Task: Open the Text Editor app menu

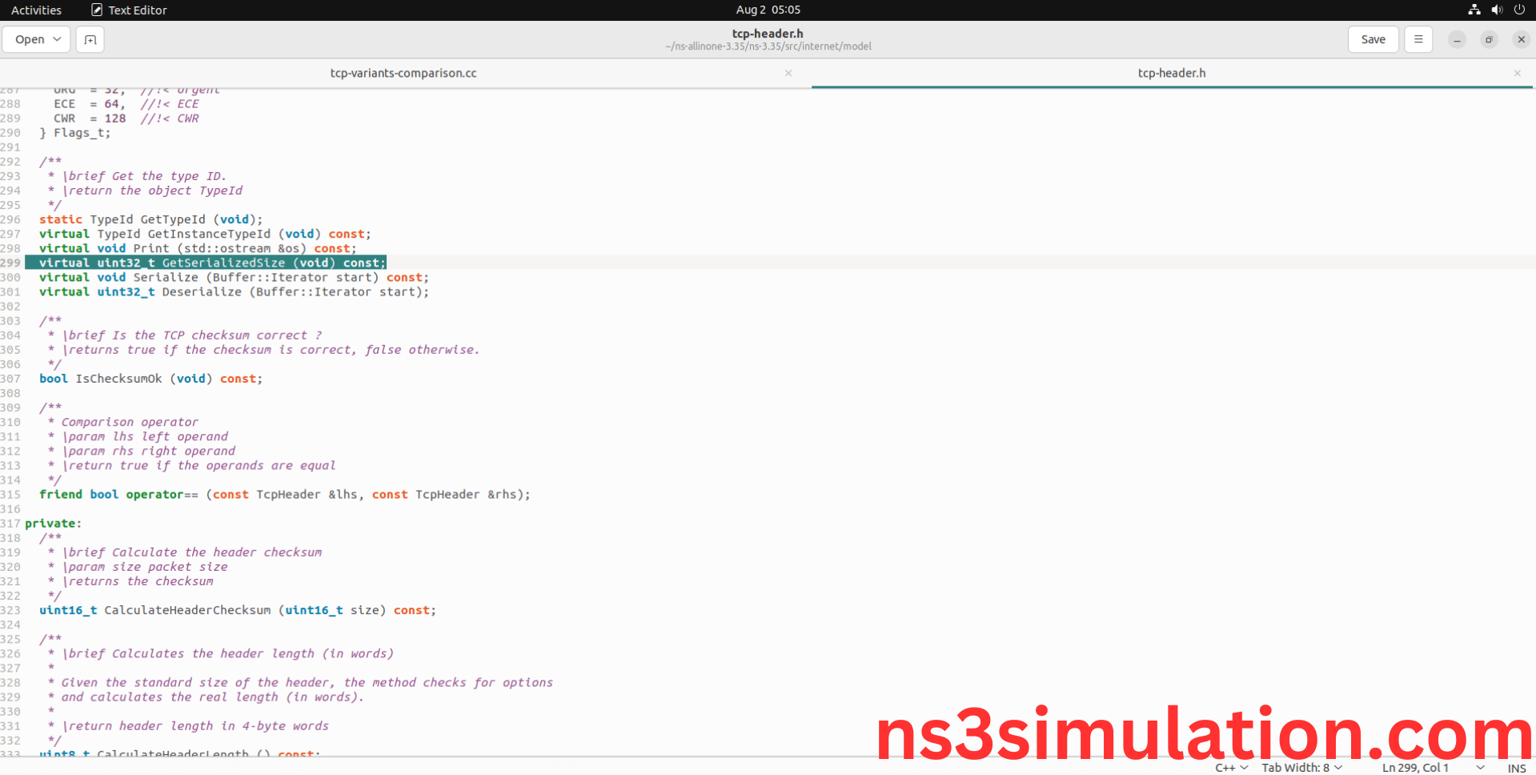Action: (x=129, y=10)
